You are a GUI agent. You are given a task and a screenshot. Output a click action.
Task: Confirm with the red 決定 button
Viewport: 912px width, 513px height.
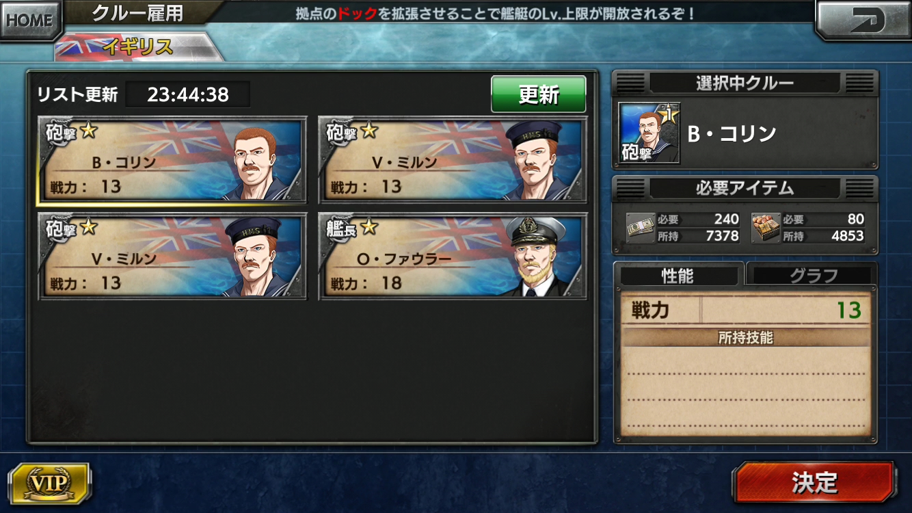click(814, 482)
